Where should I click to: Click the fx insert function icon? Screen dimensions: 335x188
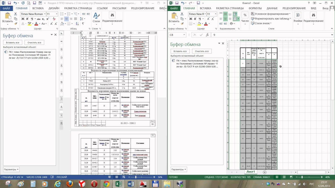point(207,35)
